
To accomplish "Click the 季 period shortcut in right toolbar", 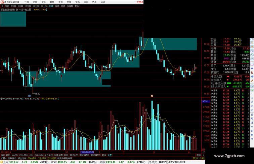I will [x=252, y=135].
